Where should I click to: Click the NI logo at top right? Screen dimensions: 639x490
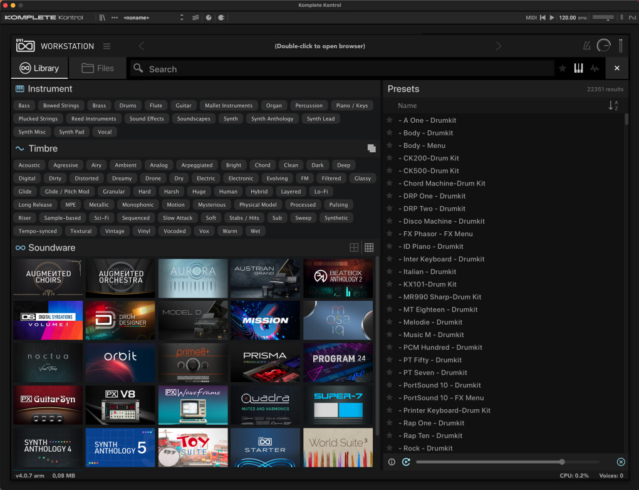click(x=632, y=18)
